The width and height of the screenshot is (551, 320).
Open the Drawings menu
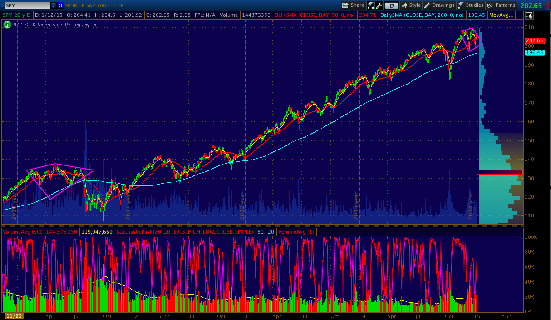pos(439,5)
